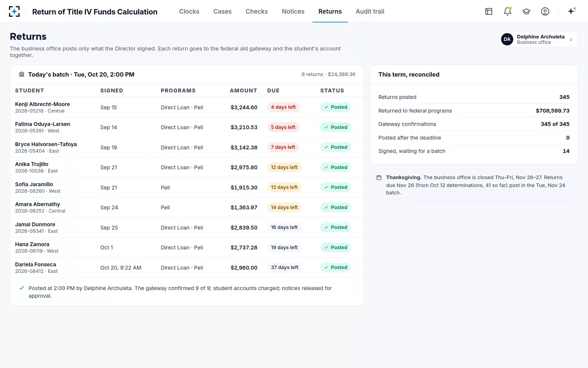Open the Audit trail tab
This screenshot has height=368, width=588.
click(370, 11)
